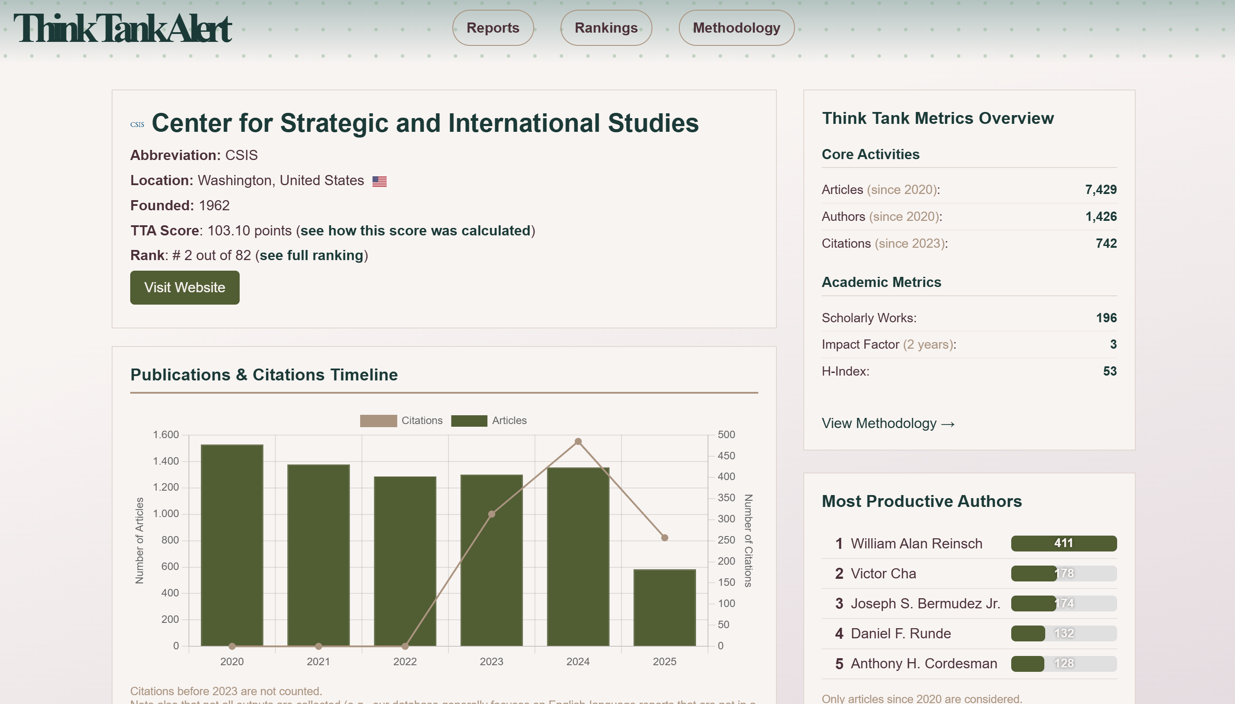The width and height of the screenshot is (1235, 704).
Task: Click Daniel F. Runde's 132 bar
Action: [x=1064, y=633]
